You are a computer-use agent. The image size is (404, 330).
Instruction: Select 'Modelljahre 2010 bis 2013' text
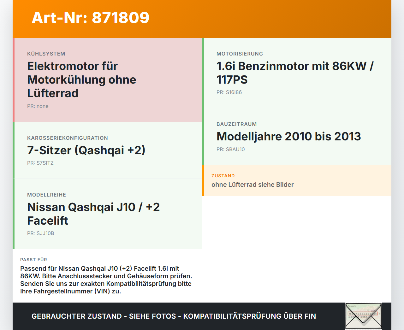[x=289, y=137]
